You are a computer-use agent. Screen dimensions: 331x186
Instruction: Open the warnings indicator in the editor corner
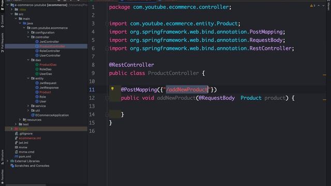click(x=312, y=6)
